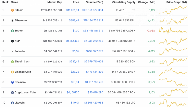Click Tether market cap $15 123 542 701
188x108 pixels.
point(53,31)
